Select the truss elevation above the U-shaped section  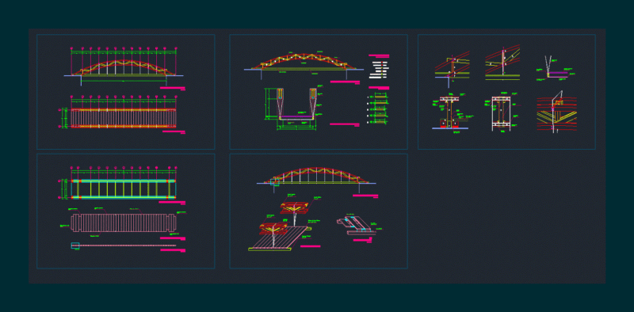coord(304,65)
